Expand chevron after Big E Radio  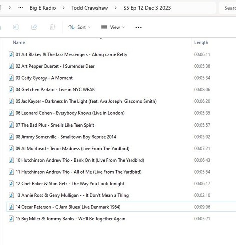[64, 8]
